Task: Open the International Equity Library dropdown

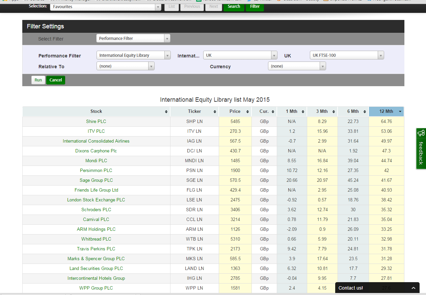Action: 133,55
